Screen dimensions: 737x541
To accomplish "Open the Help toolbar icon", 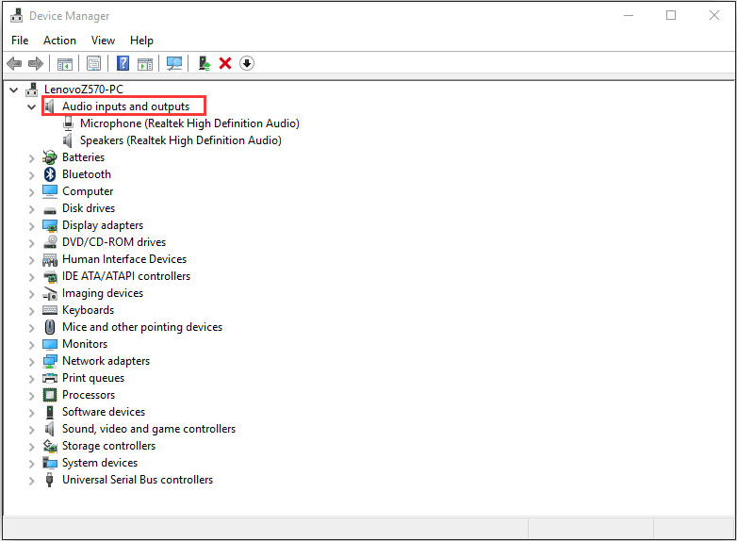I will [x=123, y=63].
